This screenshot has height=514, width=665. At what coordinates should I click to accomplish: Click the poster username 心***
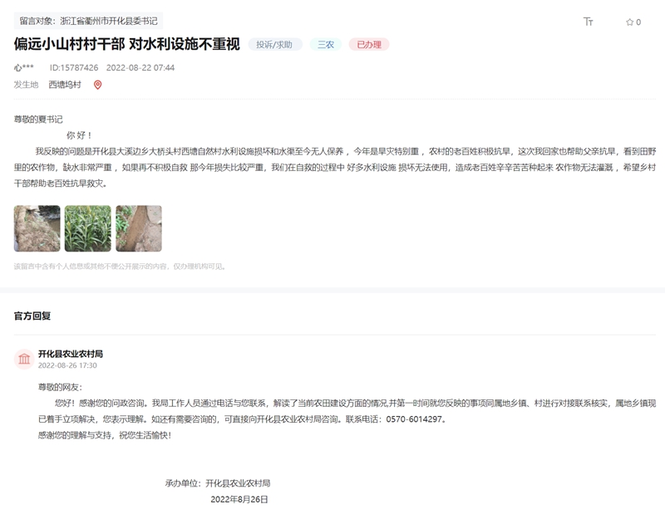[24, 67]
